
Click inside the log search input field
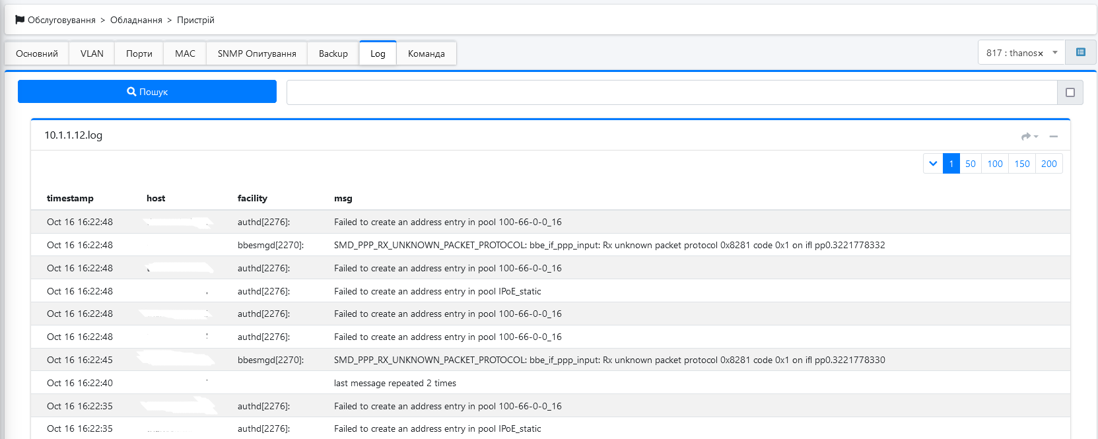671,92
